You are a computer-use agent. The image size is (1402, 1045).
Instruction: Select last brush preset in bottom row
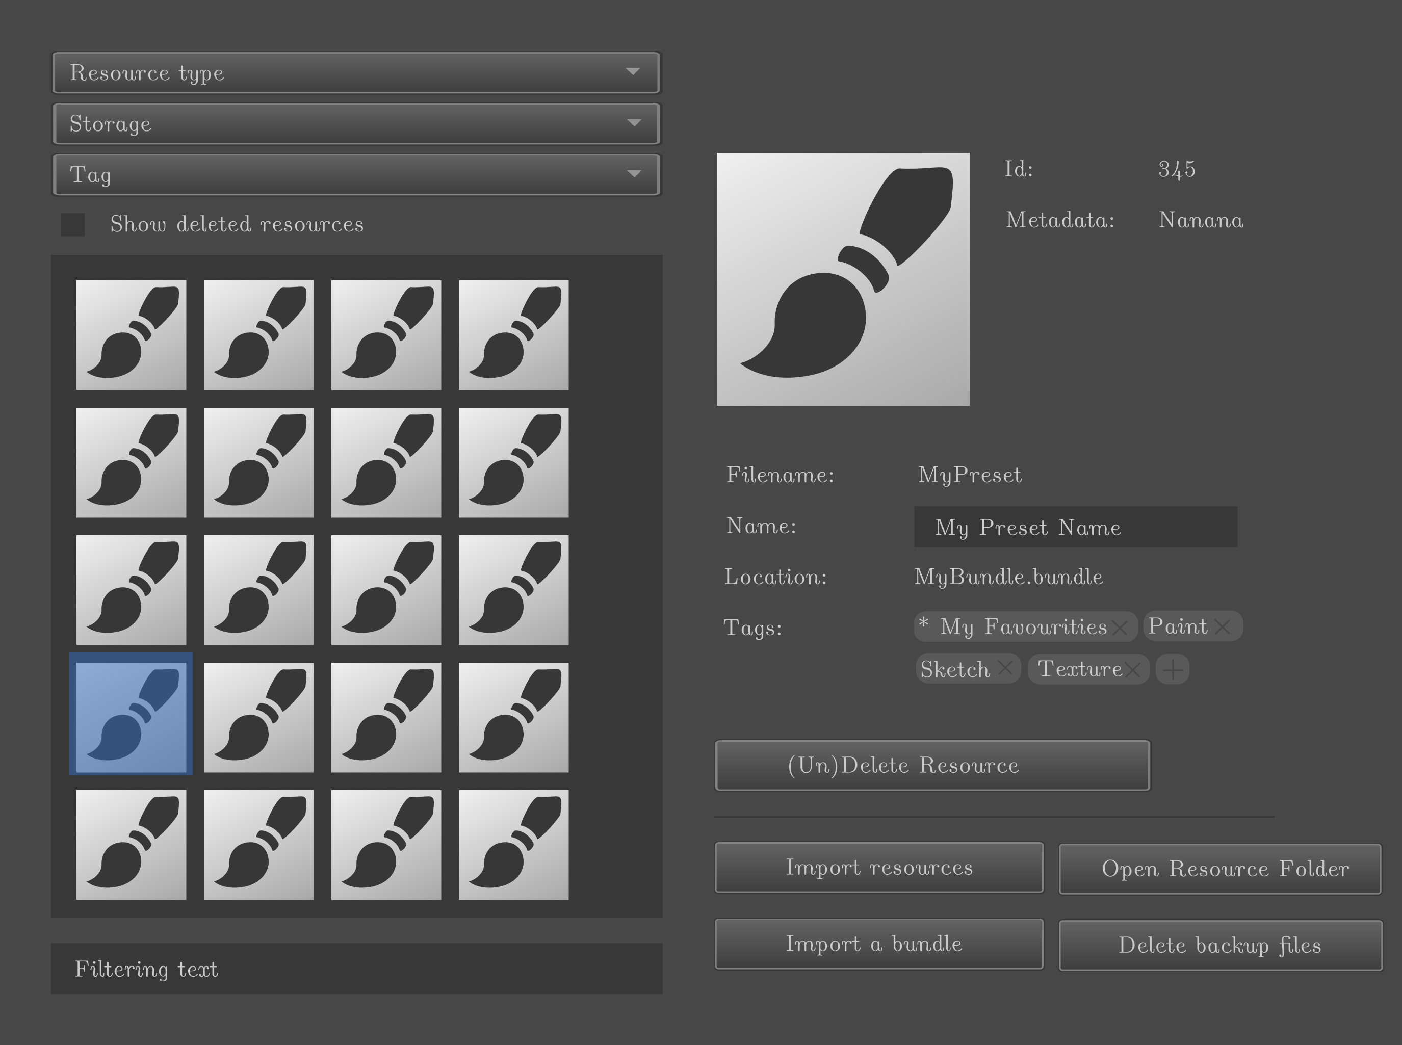point(513,845)
